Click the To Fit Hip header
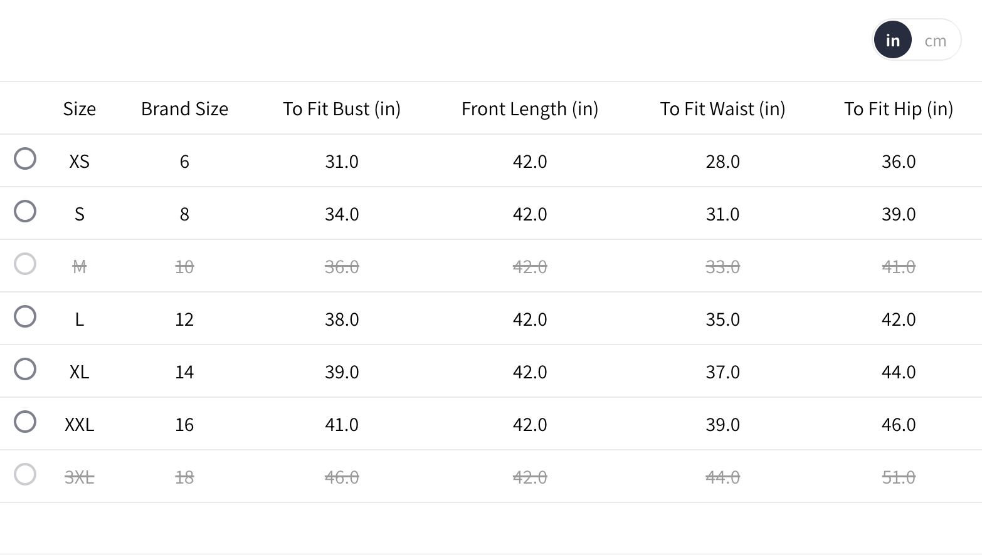The height and width of the screenshot is (555, 982). tap(898, 109)
